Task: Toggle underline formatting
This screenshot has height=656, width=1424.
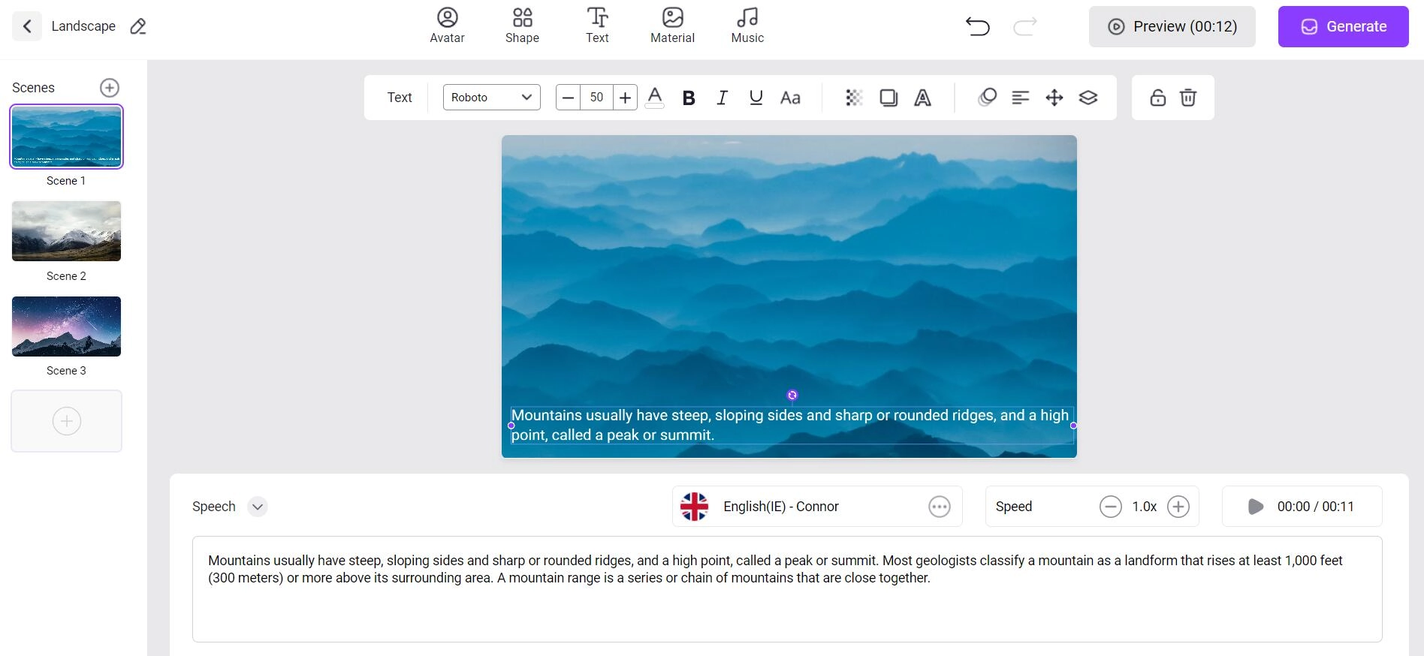Action: [756, 98]
